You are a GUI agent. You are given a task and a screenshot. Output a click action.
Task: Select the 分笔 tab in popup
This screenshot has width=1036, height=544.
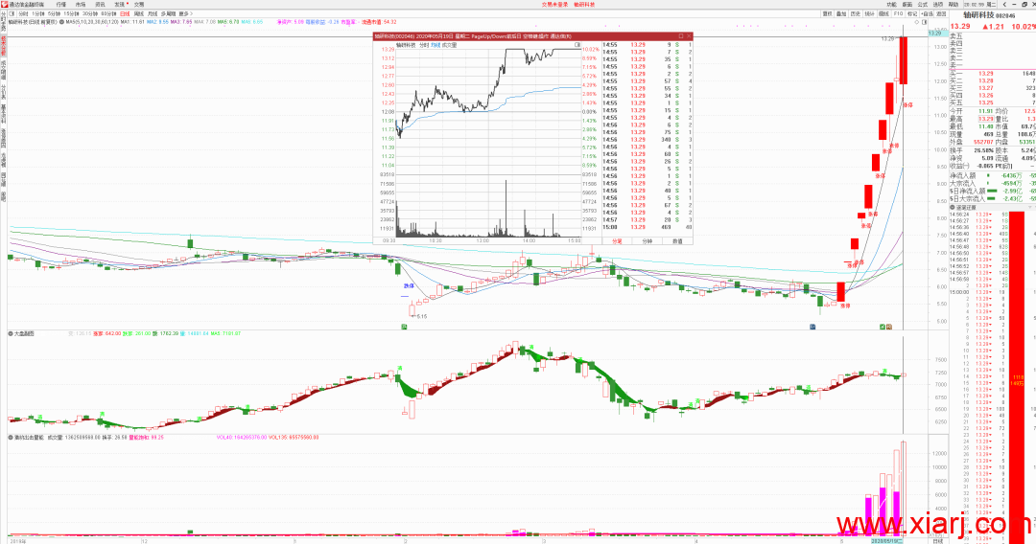617,241
